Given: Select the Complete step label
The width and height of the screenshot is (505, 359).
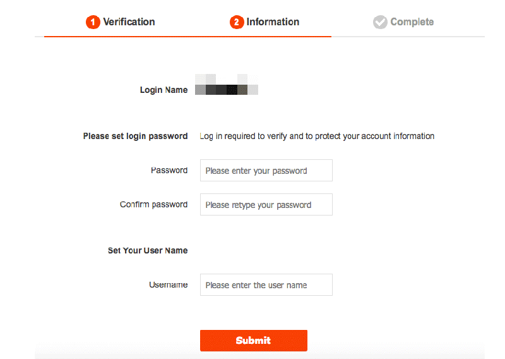Looking at the screenshot, I should tap(412, 22).
